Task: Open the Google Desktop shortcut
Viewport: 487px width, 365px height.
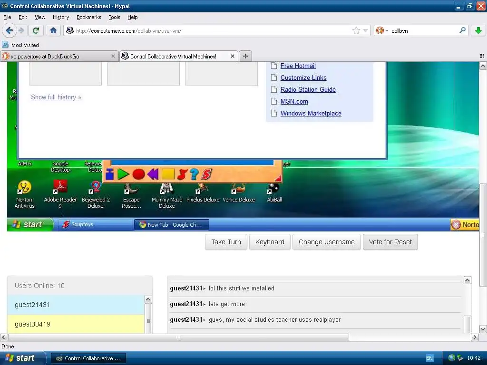Action: pyautogui.click(x=60, y=166)
